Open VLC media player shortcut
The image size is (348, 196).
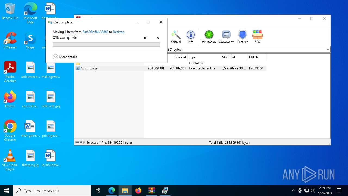(x=10, y=160)
